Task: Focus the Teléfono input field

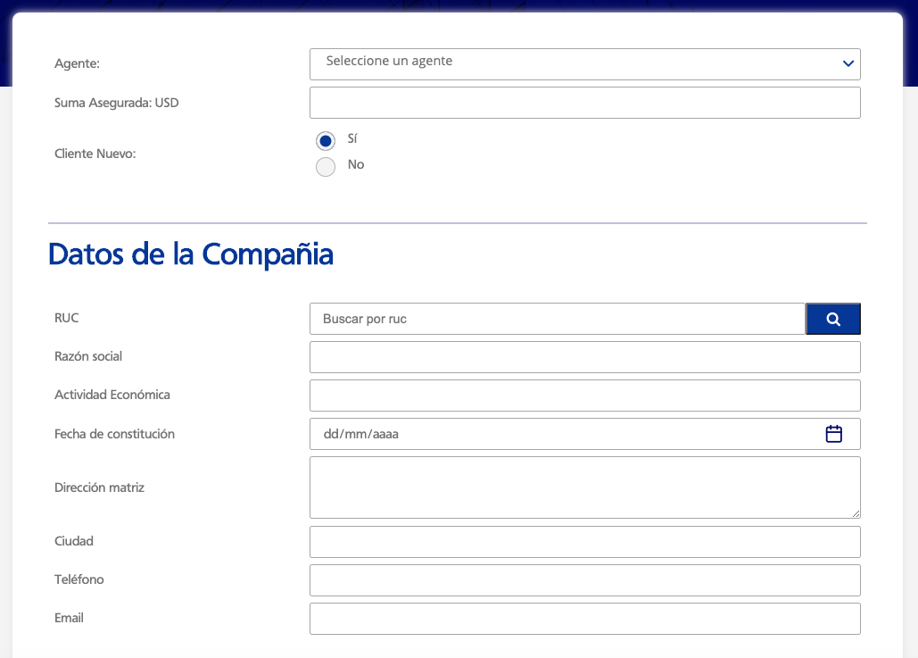Action: (x=585, y=580)
